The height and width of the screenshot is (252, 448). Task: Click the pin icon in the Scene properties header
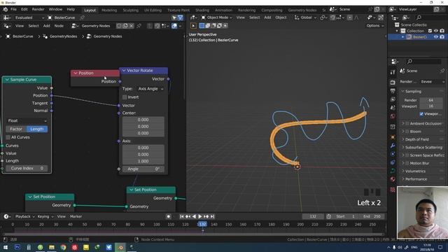(x=442, y=71)
